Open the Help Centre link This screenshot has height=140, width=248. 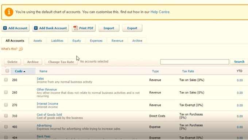click(160, 12)
